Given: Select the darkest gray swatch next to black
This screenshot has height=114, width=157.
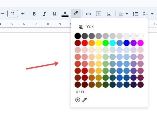Looking at the screenshot, I should 85,36.
